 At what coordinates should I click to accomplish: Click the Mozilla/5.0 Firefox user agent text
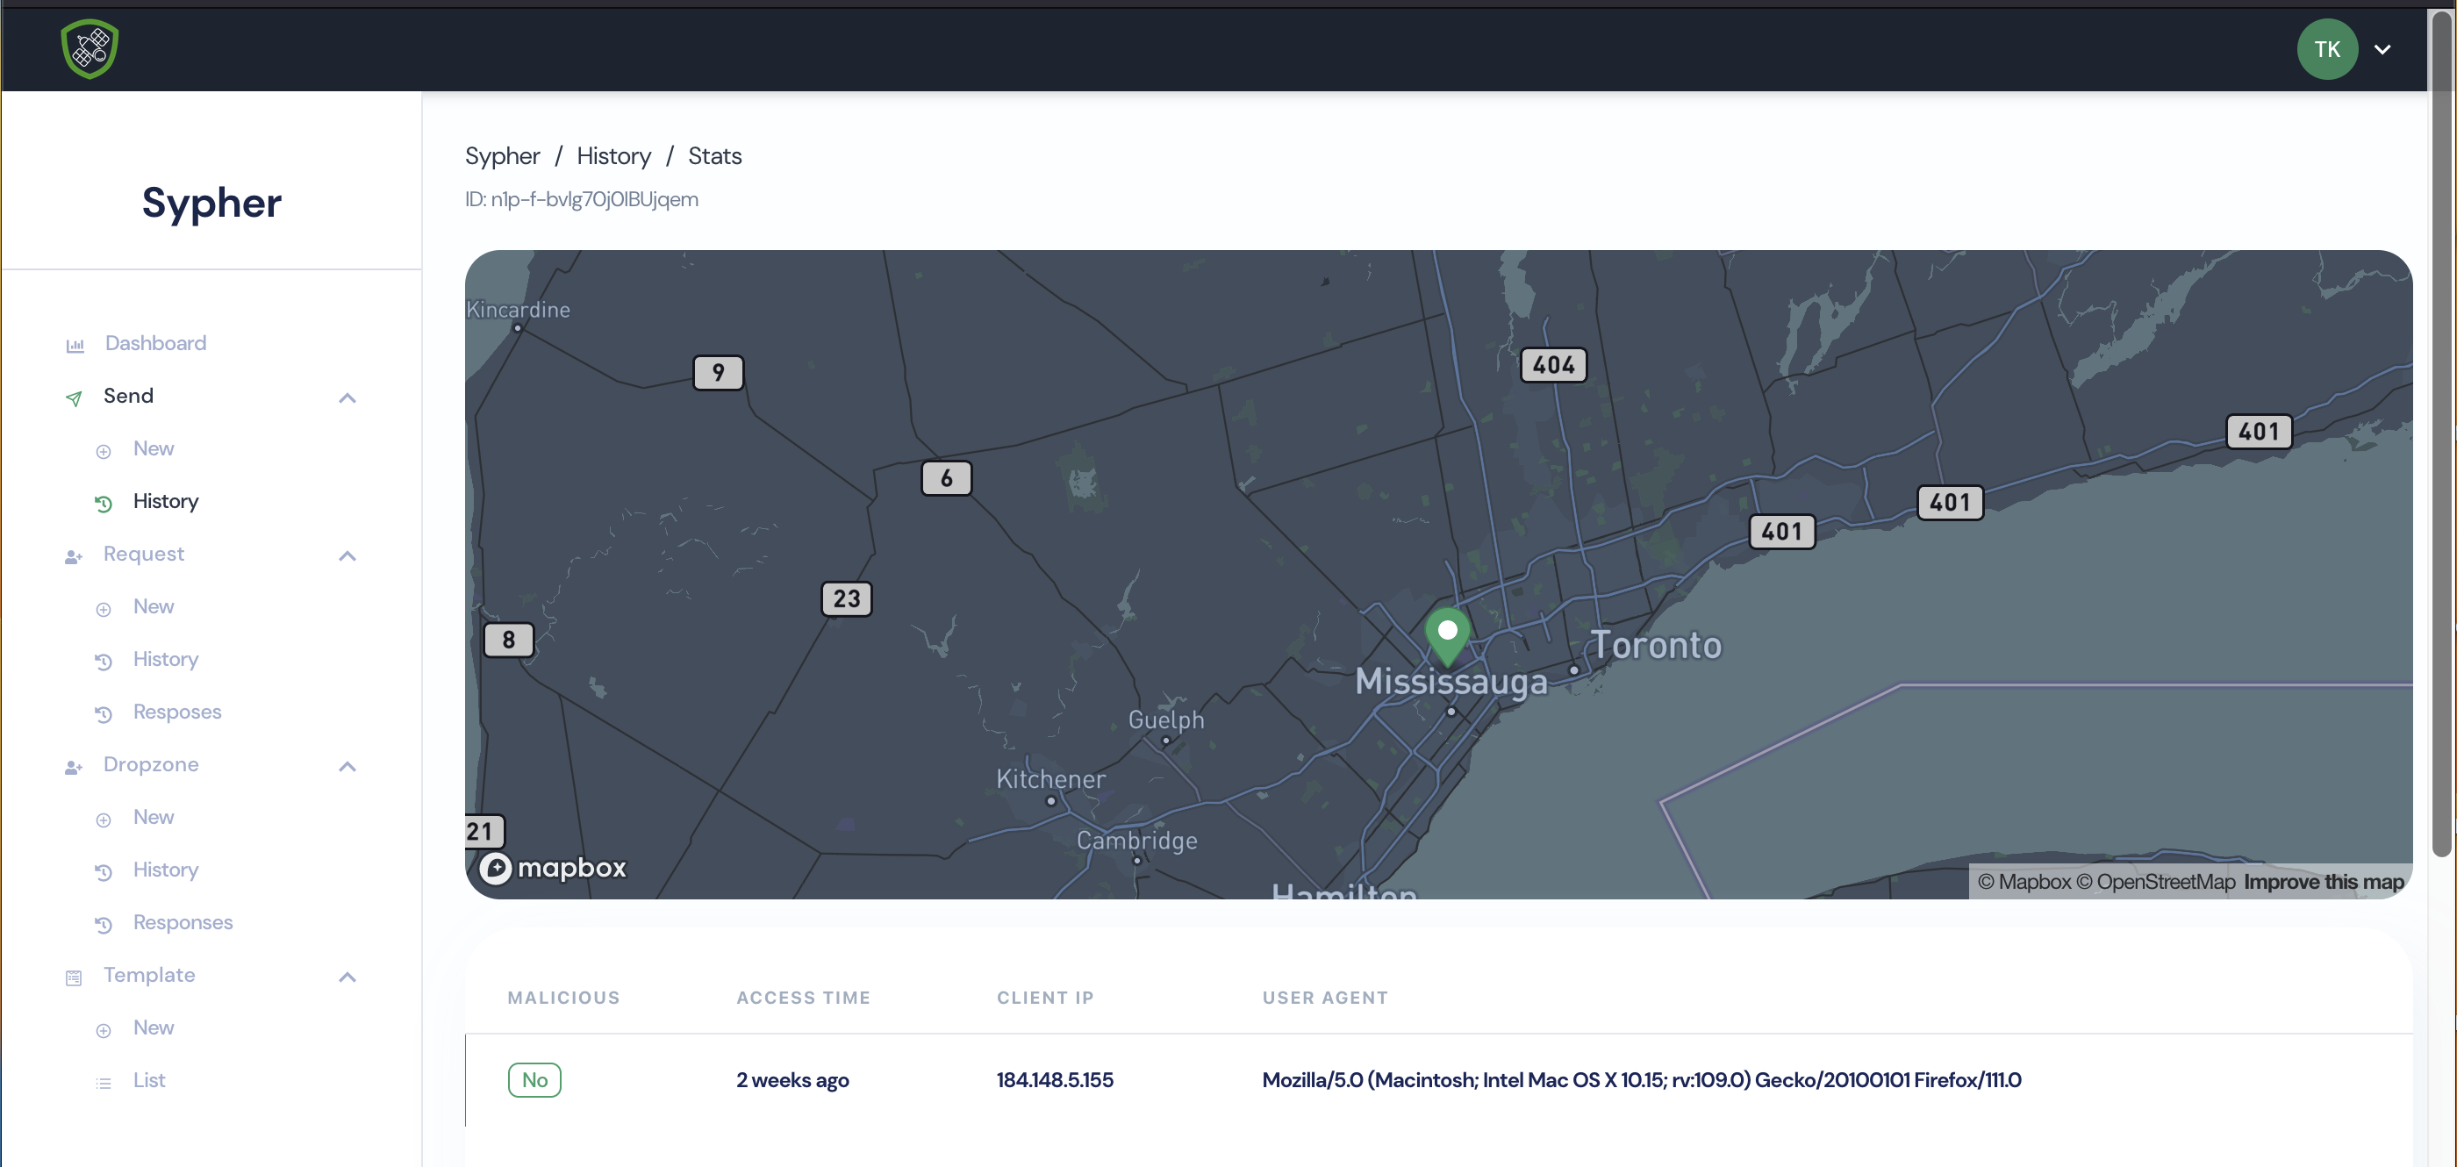coord(1642,1080)
